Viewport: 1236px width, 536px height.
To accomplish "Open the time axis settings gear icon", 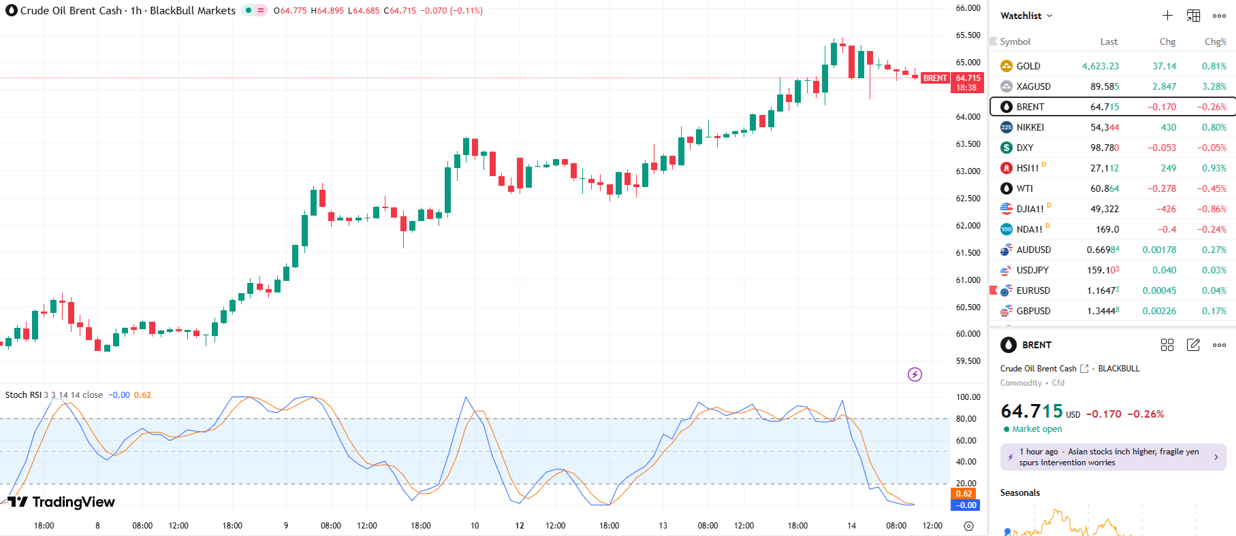I will (x=968, y=526).
